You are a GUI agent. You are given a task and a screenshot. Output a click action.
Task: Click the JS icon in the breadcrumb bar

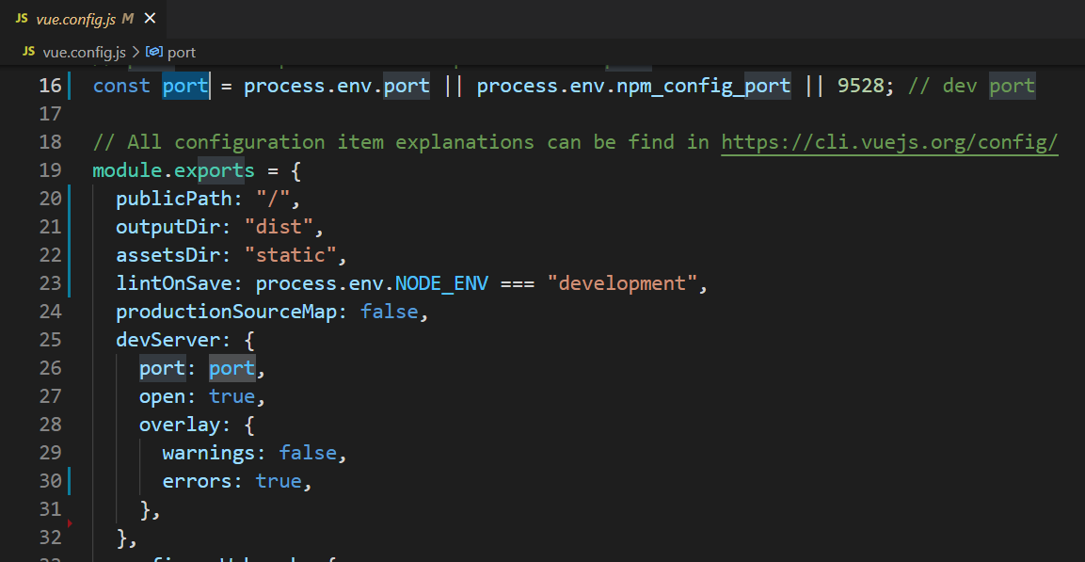pos(29,52)
